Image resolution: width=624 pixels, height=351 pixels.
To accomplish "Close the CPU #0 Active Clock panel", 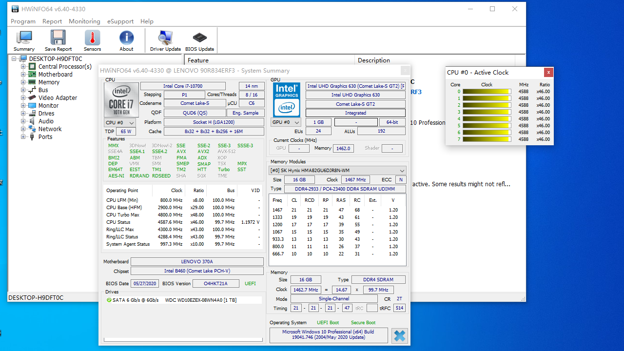I will click(548, 72).
